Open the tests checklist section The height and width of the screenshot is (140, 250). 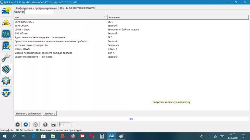pos(6,46)
